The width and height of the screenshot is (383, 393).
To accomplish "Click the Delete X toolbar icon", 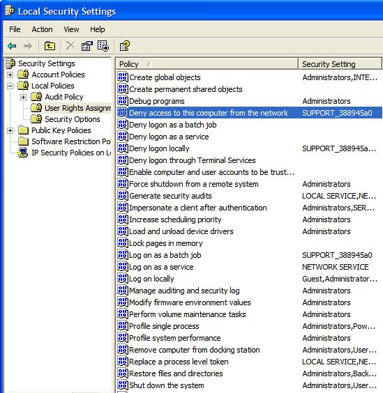I will (70, 46).
